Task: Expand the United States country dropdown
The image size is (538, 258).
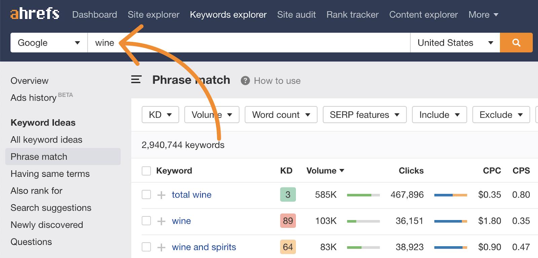Action: [455, 43]
